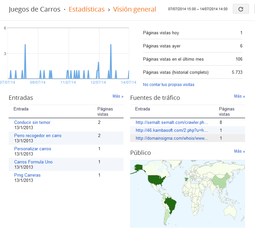Click Páginas vistas (historial completo) label

pos(176,72)
